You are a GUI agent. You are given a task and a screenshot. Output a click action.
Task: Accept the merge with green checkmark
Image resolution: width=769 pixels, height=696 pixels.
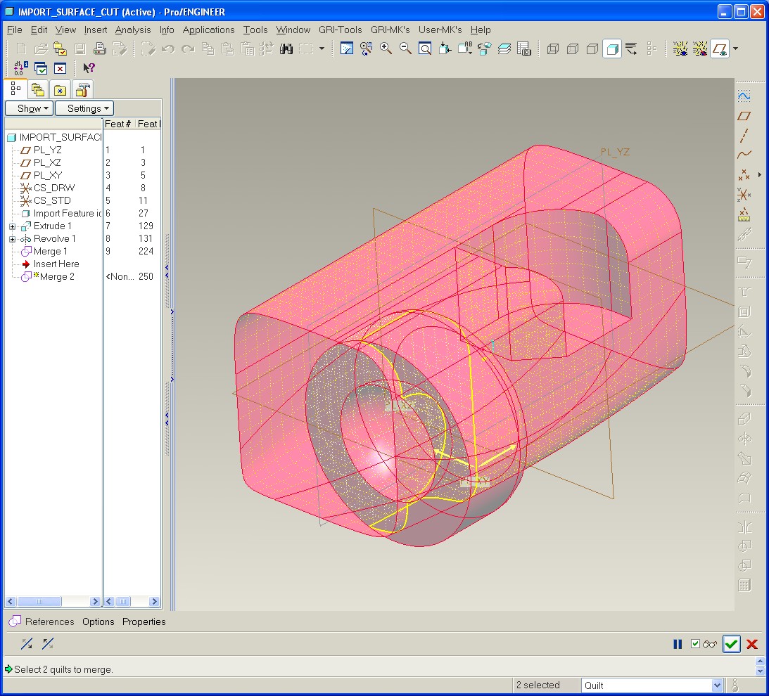point(731,644)
